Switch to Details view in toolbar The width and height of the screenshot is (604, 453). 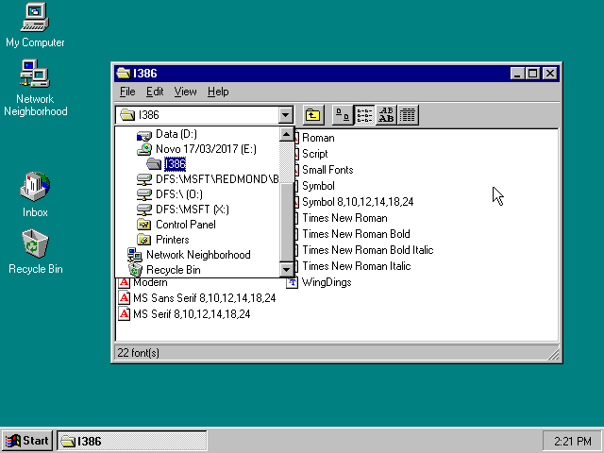pos(408,115)
